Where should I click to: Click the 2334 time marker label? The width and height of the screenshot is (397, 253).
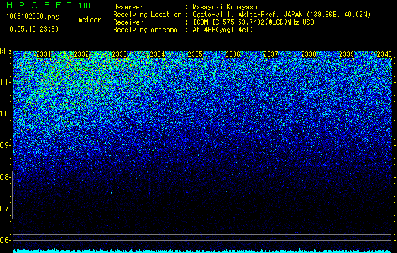click(x=157, y=54)
